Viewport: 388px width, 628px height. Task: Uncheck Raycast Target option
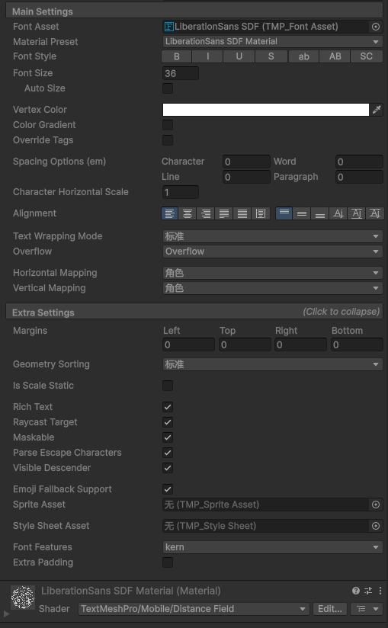[168, 422]
